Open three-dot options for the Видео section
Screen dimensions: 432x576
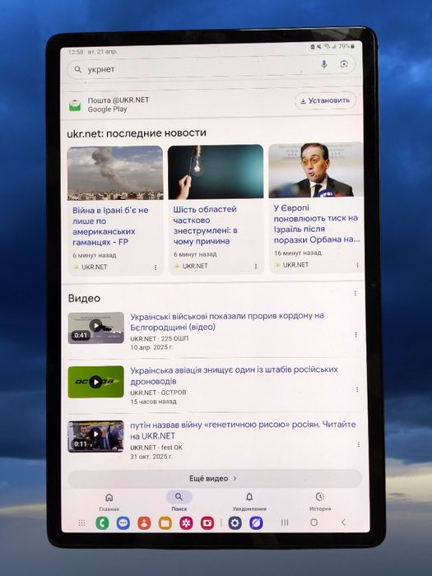pyautogui.click(x=355, y=293)
